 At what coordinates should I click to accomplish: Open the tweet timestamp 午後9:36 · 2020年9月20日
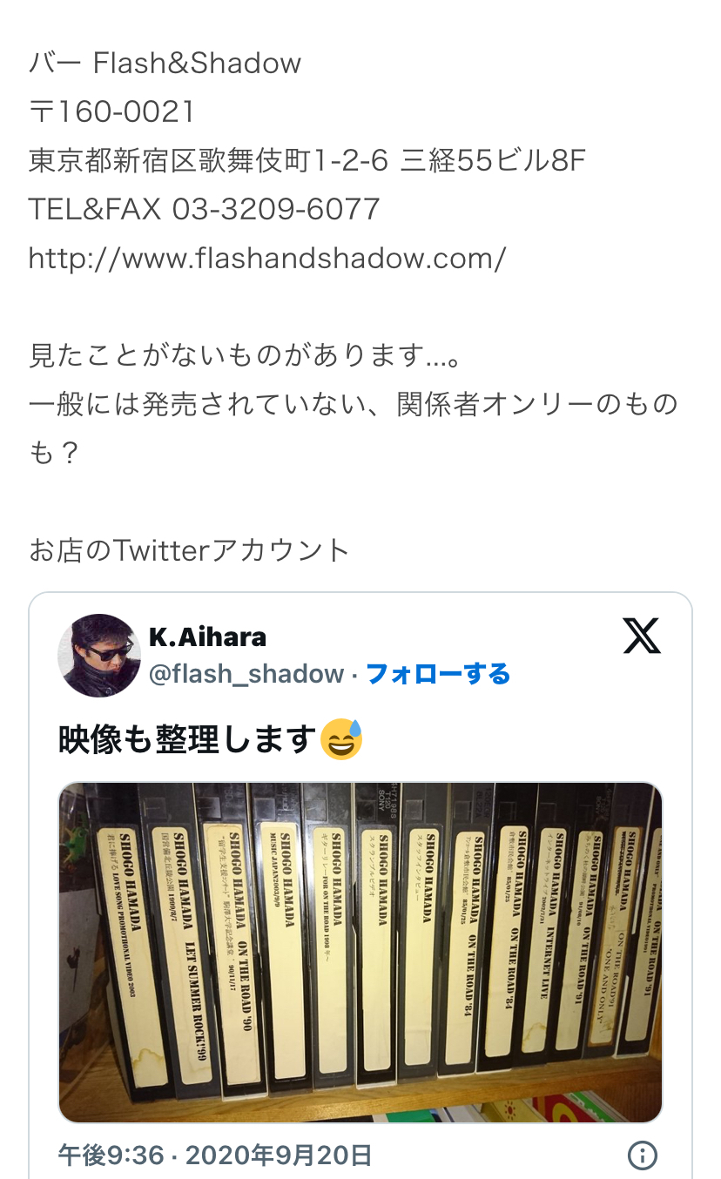(215, 1155)
